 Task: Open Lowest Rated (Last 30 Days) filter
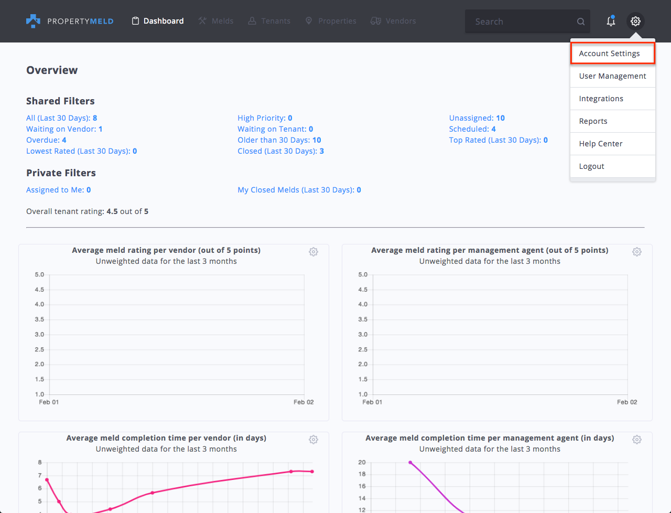(x=82, y=151)
